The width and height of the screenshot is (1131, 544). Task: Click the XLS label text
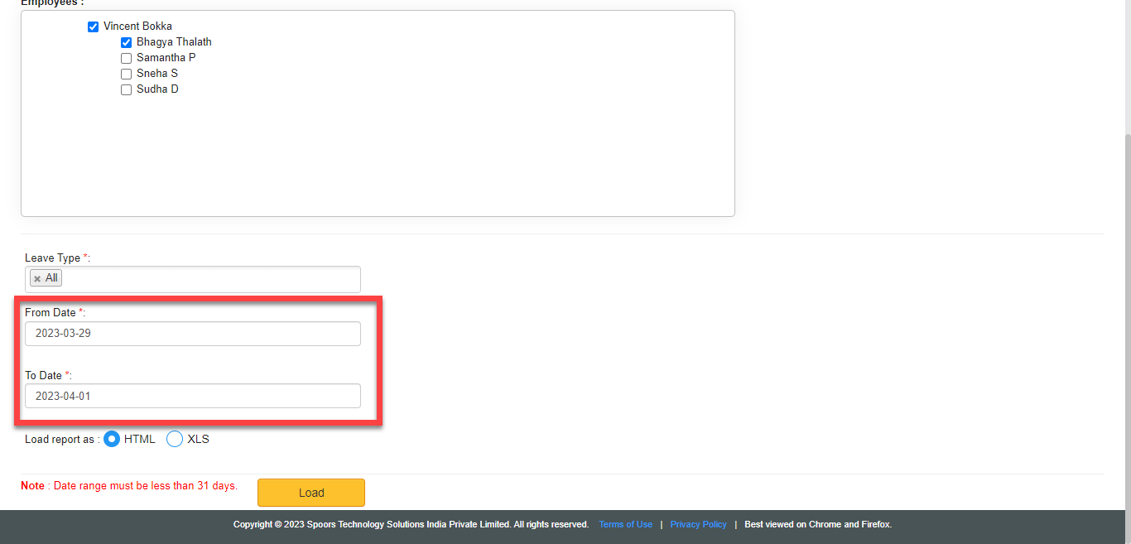click(198, 439)
